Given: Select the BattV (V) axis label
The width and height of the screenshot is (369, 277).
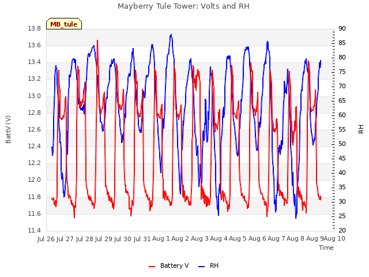Looking at the screenshot, I should pyautogui.click(x=8, y=129).
